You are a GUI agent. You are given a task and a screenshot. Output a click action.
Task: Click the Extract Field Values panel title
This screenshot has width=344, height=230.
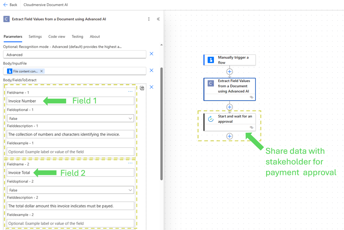[x=59, y=19]
